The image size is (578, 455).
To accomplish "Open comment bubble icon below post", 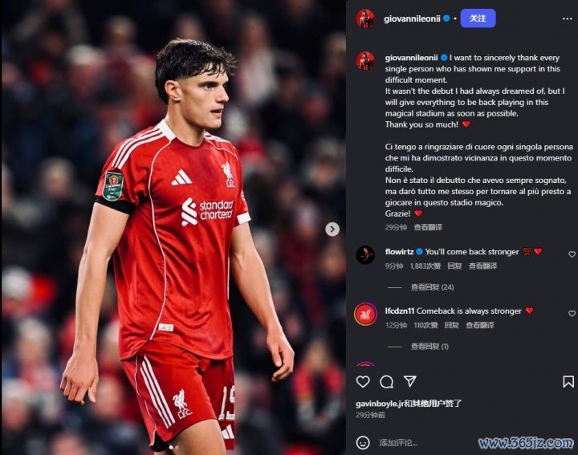I will 386,382.
